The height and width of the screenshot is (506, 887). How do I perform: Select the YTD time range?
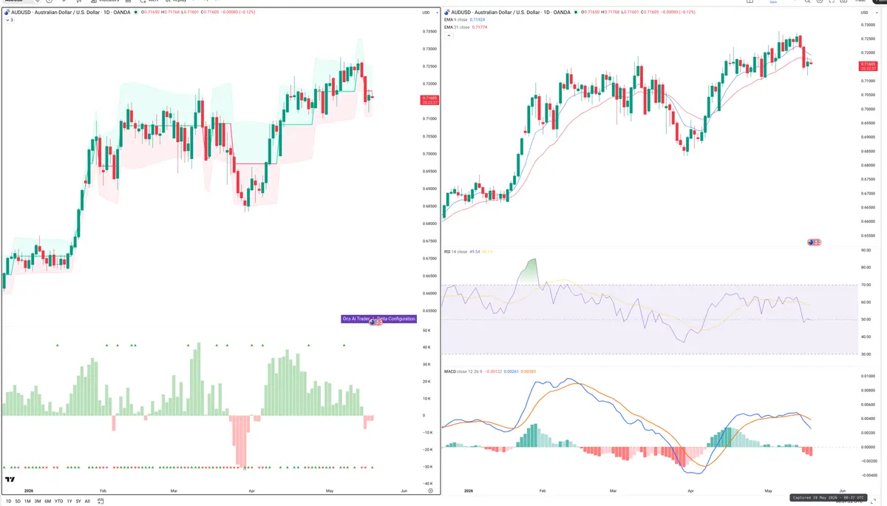tap(58, 501)
